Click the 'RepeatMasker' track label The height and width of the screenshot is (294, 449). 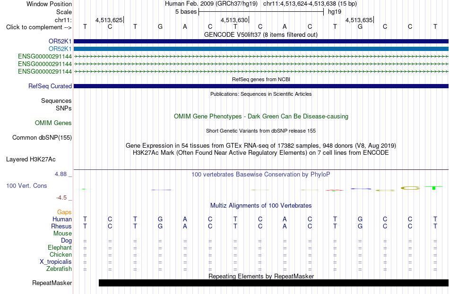(x=52, y=283)
